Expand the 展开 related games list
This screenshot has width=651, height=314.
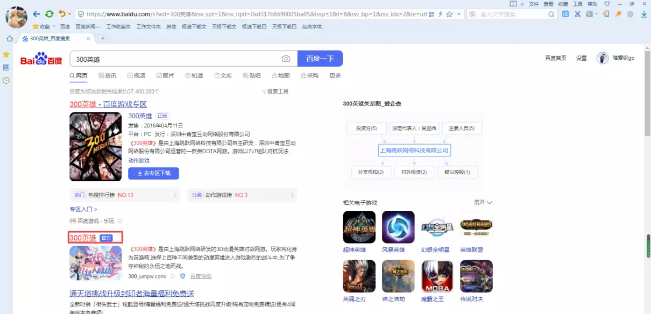point(483,202)
